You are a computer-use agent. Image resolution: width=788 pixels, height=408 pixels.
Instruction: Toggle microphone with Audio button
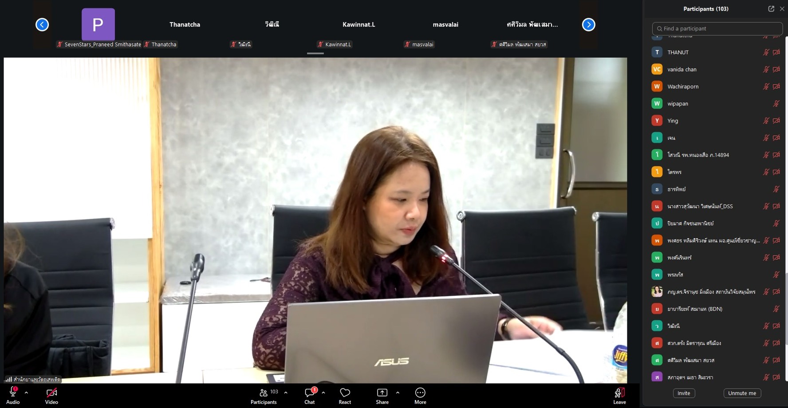[x=13, y=393]
